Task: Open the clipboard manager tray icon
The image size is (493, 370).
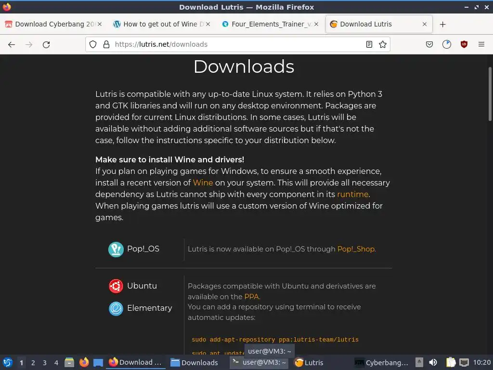Action: coord(451,362)
